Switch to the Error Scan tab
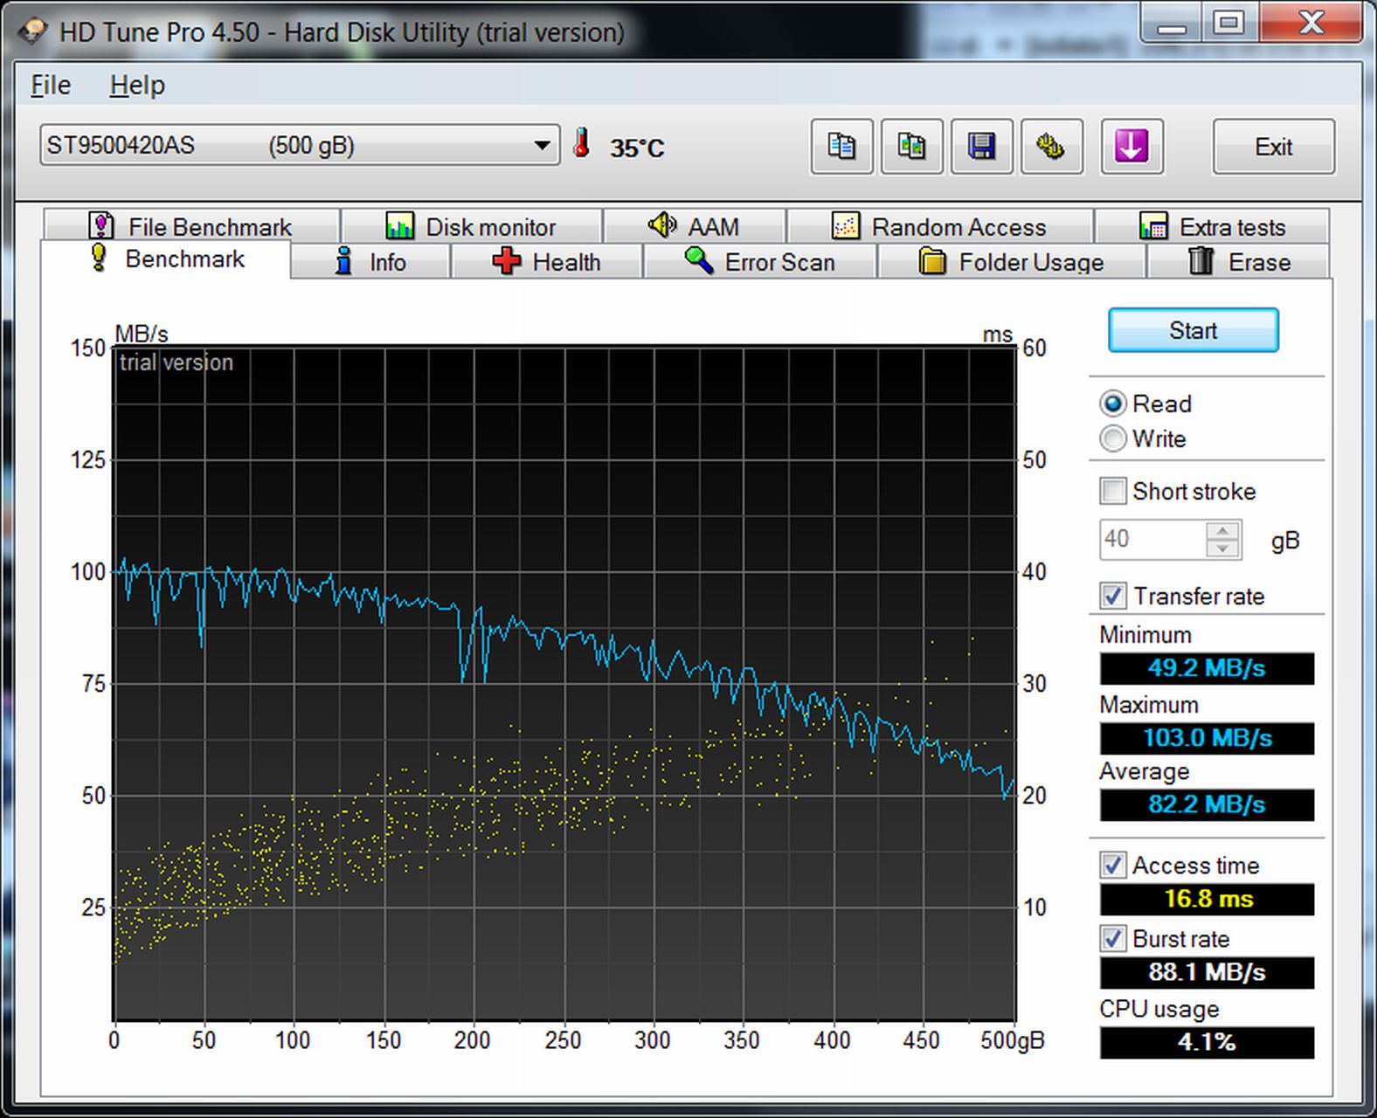Viewport: 1377px width, 1118px height. 759,262
